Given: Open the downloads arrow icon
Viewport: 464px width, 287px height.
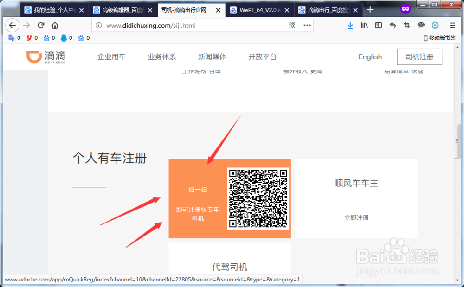Looking at the screenshot, I should tap(350, 26).
